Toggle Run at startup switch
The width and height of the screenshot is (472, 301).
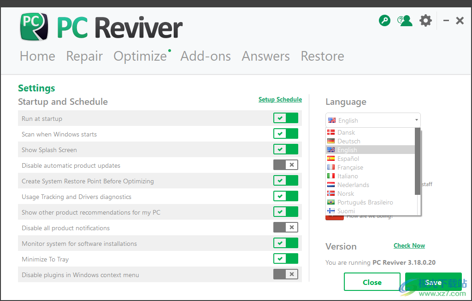[286, 118]
